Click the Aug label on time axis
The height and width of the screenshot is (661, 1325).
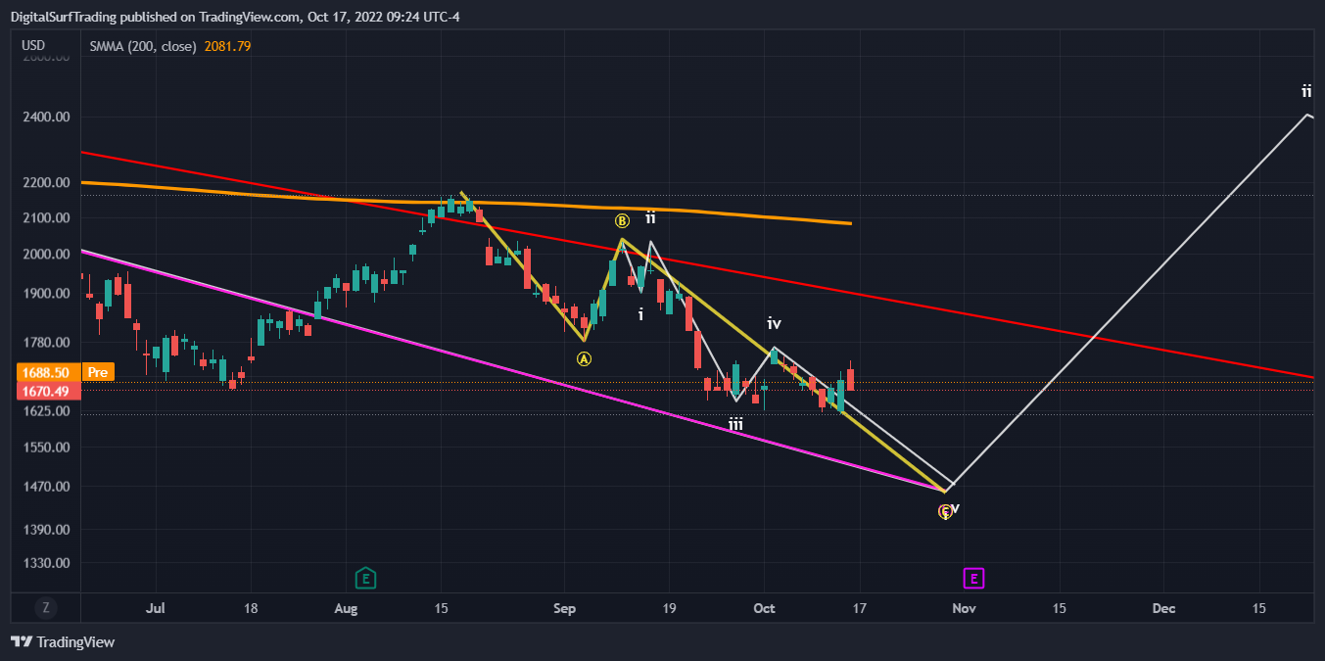[347, 608]
